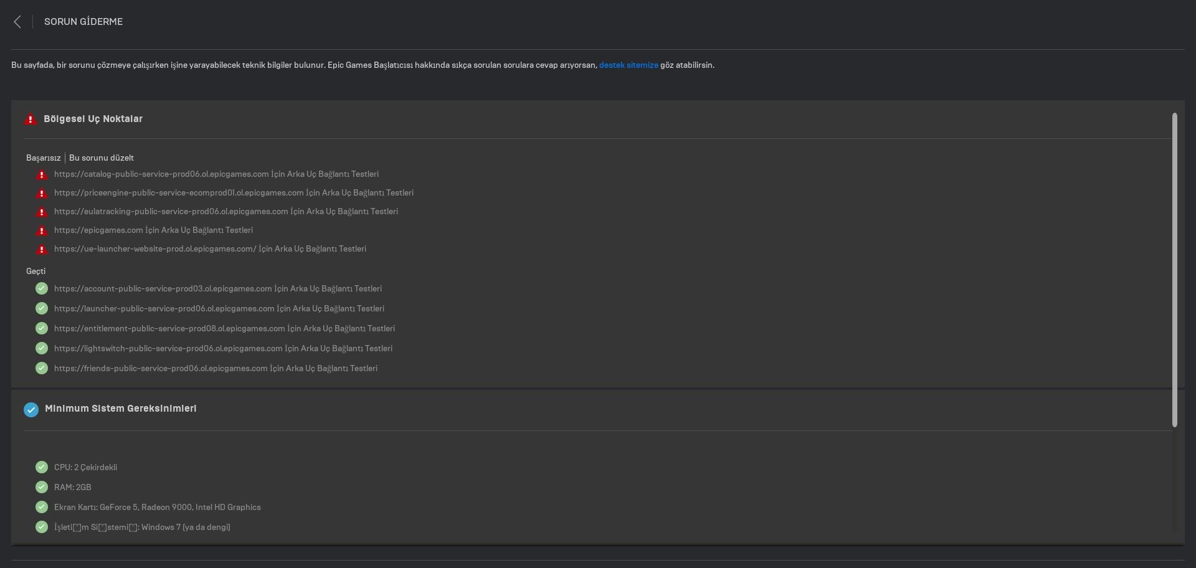Viewport: 1196px width, 568px height.
Task: Click warning icon next to priceengine-public-service URL
Action: pyautogui.click(x=42, y=194)
